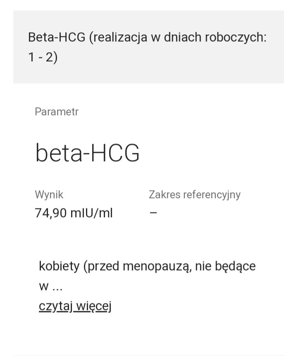Click the Beta-HCG test header title

56,37
